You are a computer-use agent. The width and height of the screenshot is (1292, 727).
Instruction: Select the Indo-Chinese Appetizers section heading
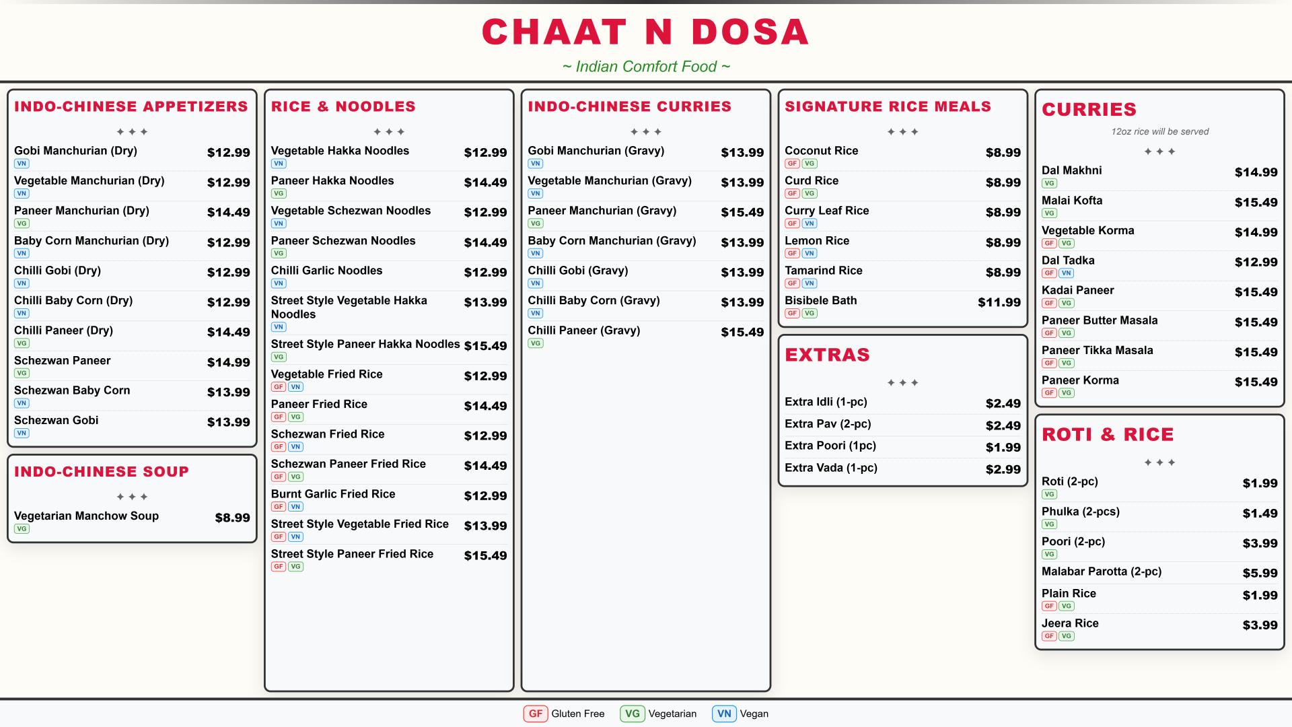tap(131, 106)
